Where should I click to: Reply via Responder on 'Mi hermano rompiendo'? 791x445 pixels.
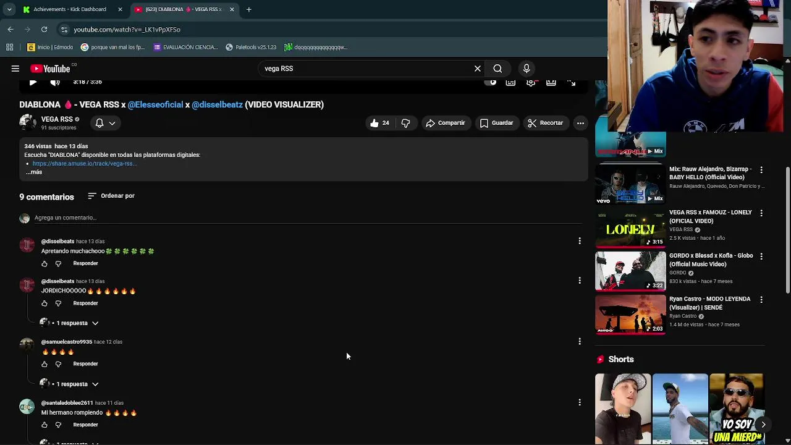(85, 425)
